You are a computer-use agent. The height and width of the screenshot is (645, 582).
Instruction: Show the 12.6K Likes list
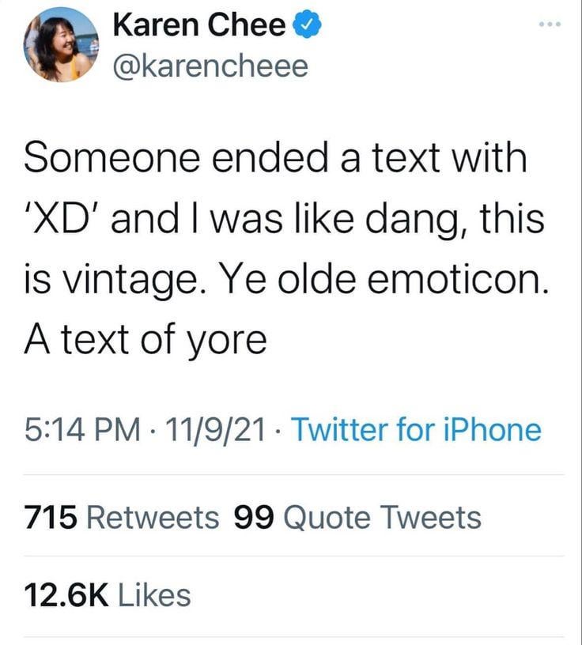107,594
